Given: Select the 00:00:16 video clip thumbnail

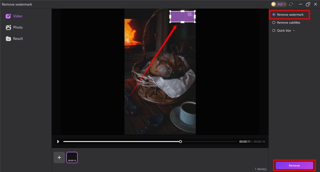Looking at the screenshot, I should tap(72, 158).
